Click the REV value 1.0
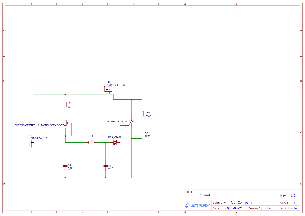The image size is (305, 216). click(x=292, y=195)
